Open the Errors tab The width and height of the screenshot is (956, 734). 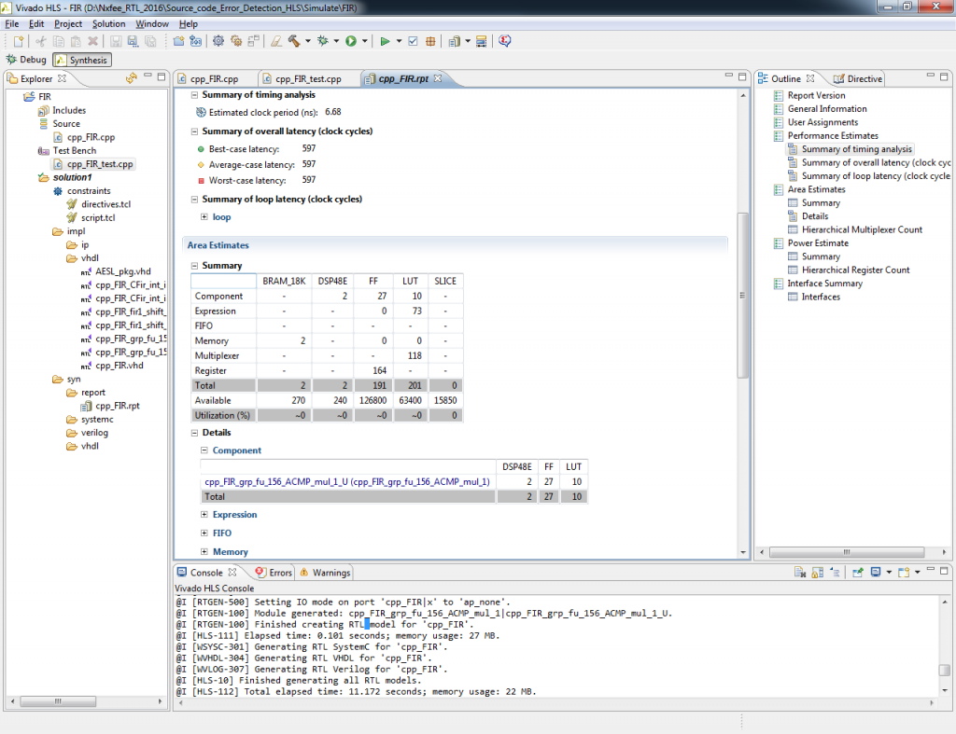pos(274,573)
